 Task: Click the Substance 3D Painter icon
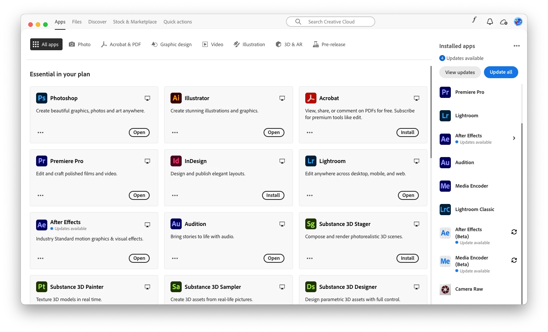click(x=42, y=287)
